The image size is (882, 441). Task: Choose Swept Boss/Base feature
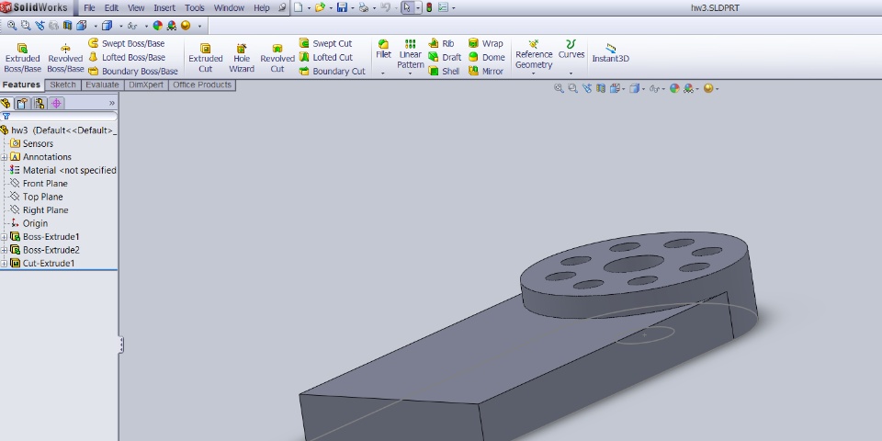[127, 43]
